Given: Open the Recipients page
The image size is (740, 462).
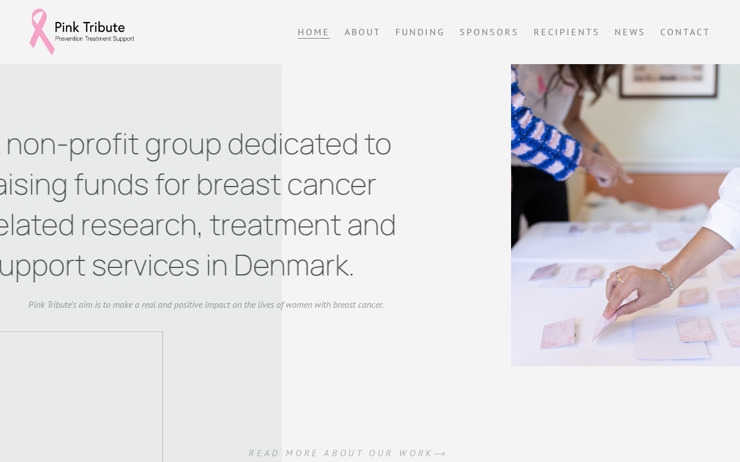Looking at the screenshot, I should pos(567,32).
